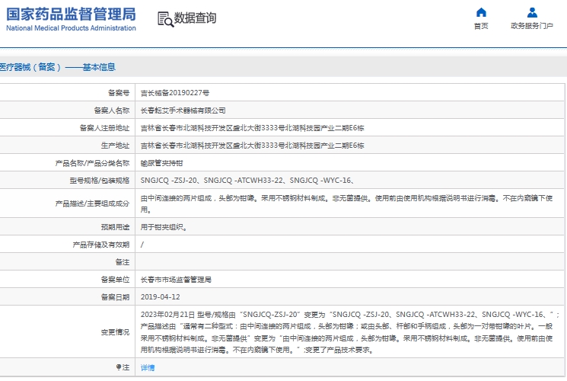The image size is (567, 381).
Task: Select the company name 长春耘艾手术器械有限公司
Action: pos(183,110)
